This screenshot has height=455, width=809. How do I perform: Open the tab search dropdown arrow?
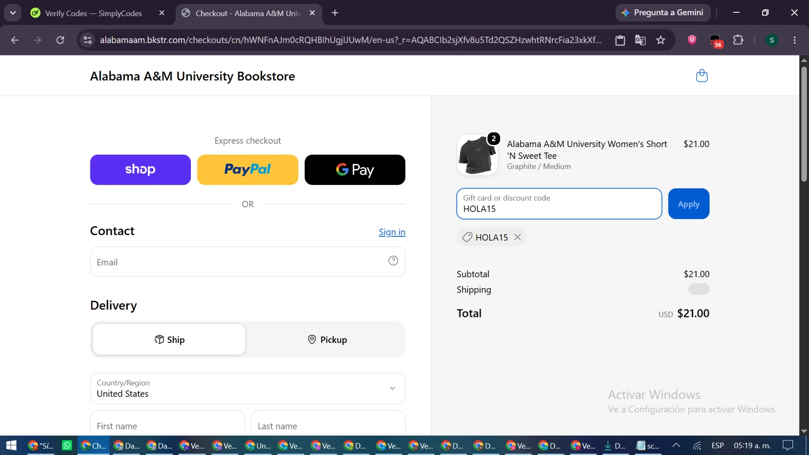12,12
